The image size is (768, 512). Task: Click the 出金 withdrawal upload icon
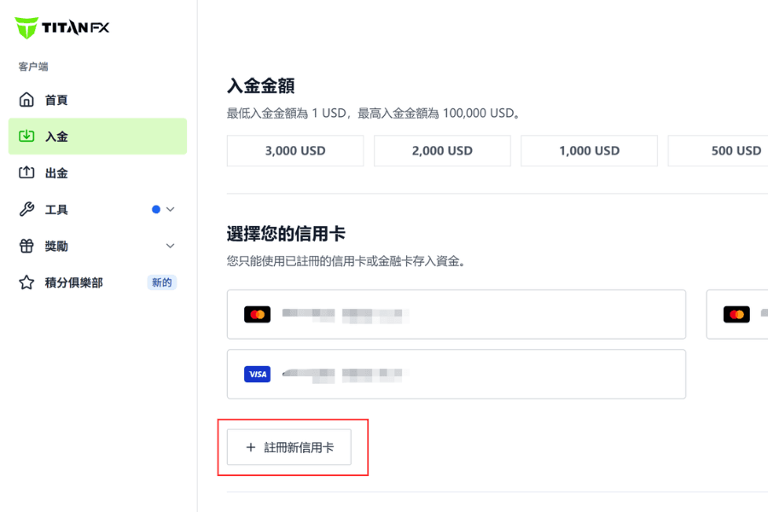click(26, 172)
